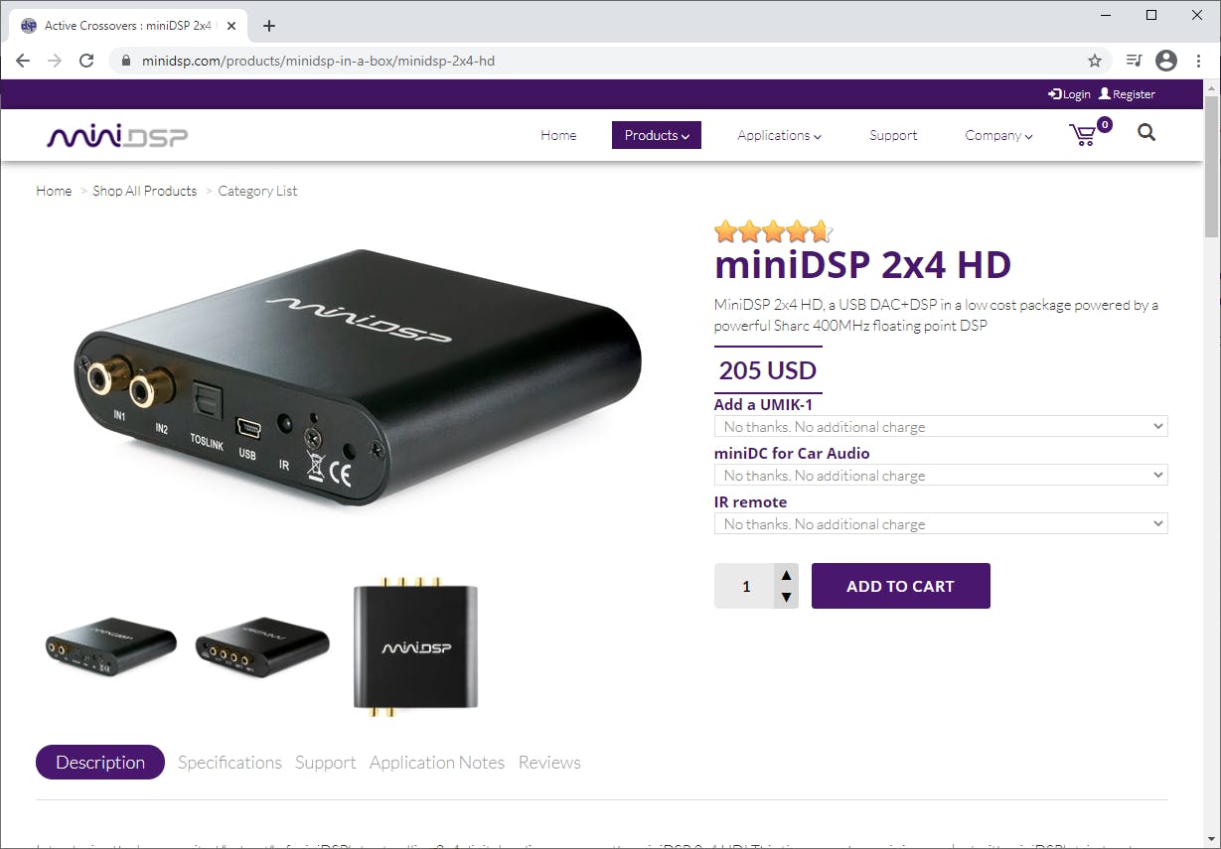Open the Add a UMIK-1 dropdown
Image resolution: width=1221 pixels, height=849 pixels.
(x=941, y=426)
